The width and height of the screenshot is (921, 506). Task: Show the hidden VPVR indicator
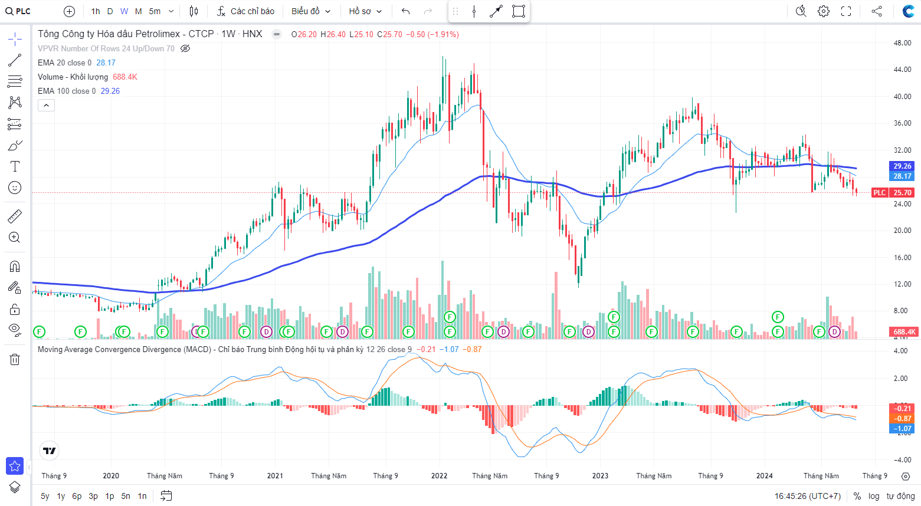tap(185, 48)
